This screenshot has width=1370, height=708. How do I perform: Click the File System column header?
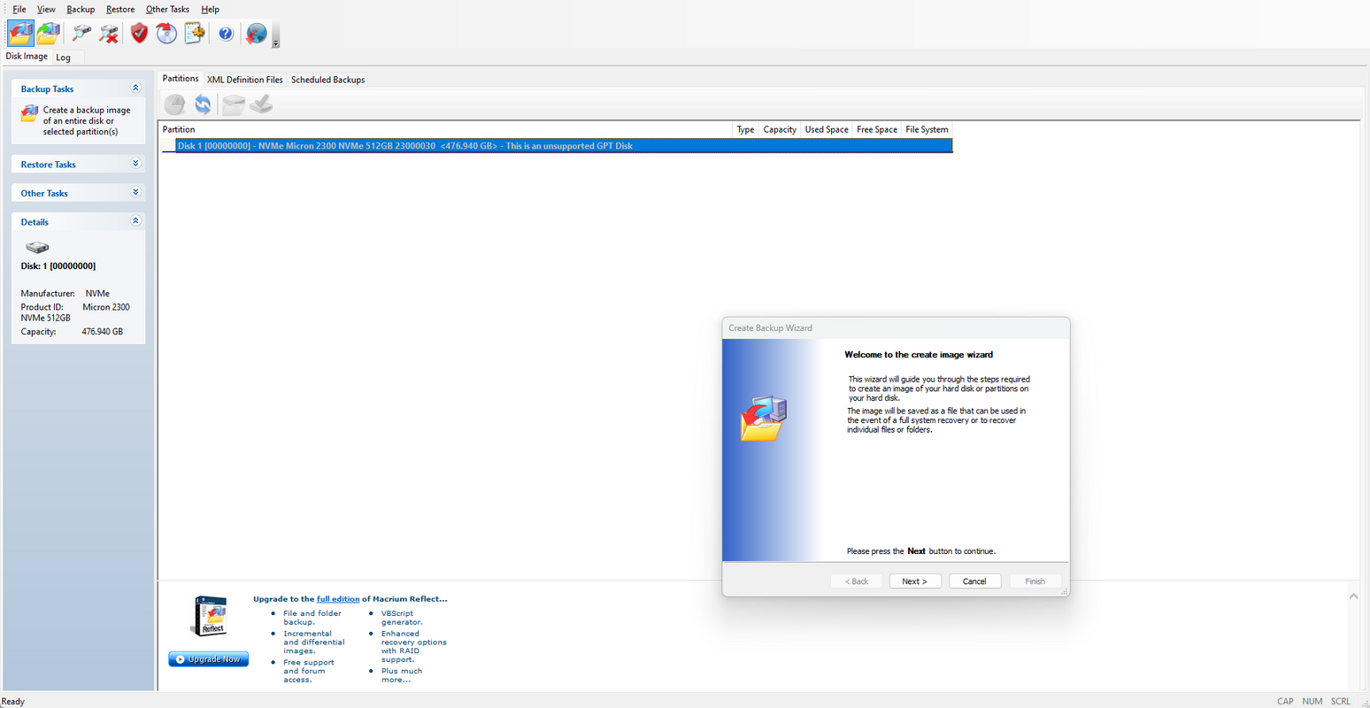(927, 129)
